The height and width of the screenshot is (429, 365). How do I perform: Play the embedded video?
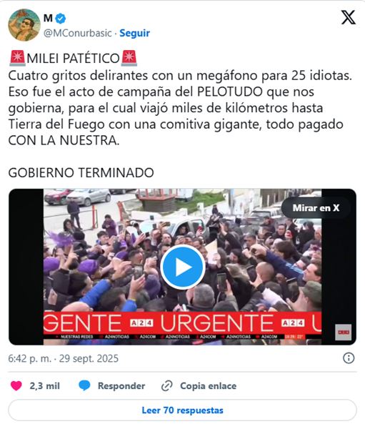click(183, 267)
